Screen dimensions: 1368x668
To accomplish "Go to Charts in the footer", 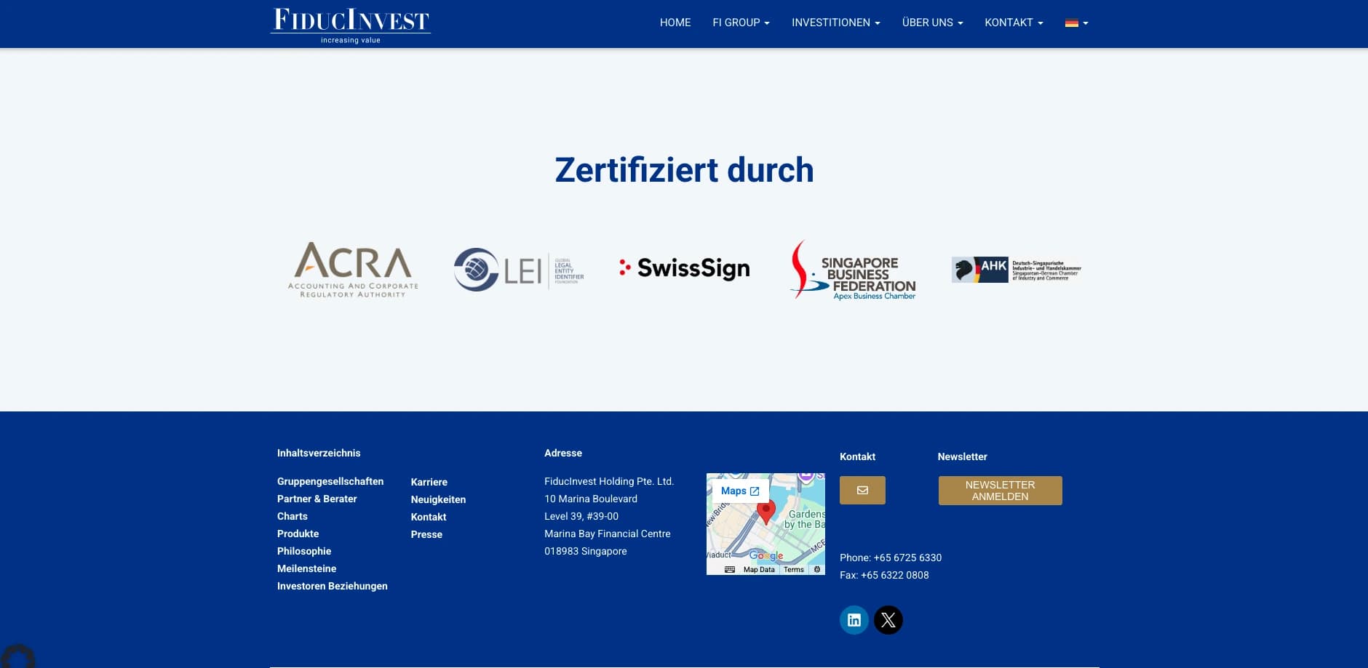I will [x=293, y=516].
